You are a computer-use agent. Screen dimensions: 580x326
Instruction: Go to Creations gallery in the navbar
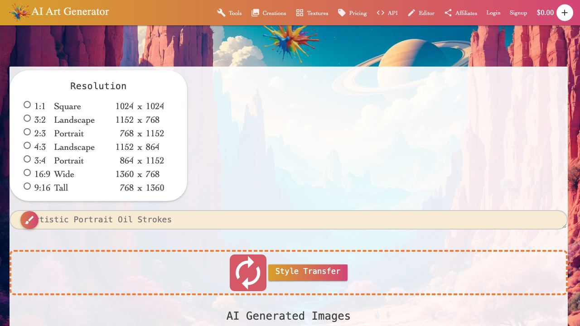269,13
